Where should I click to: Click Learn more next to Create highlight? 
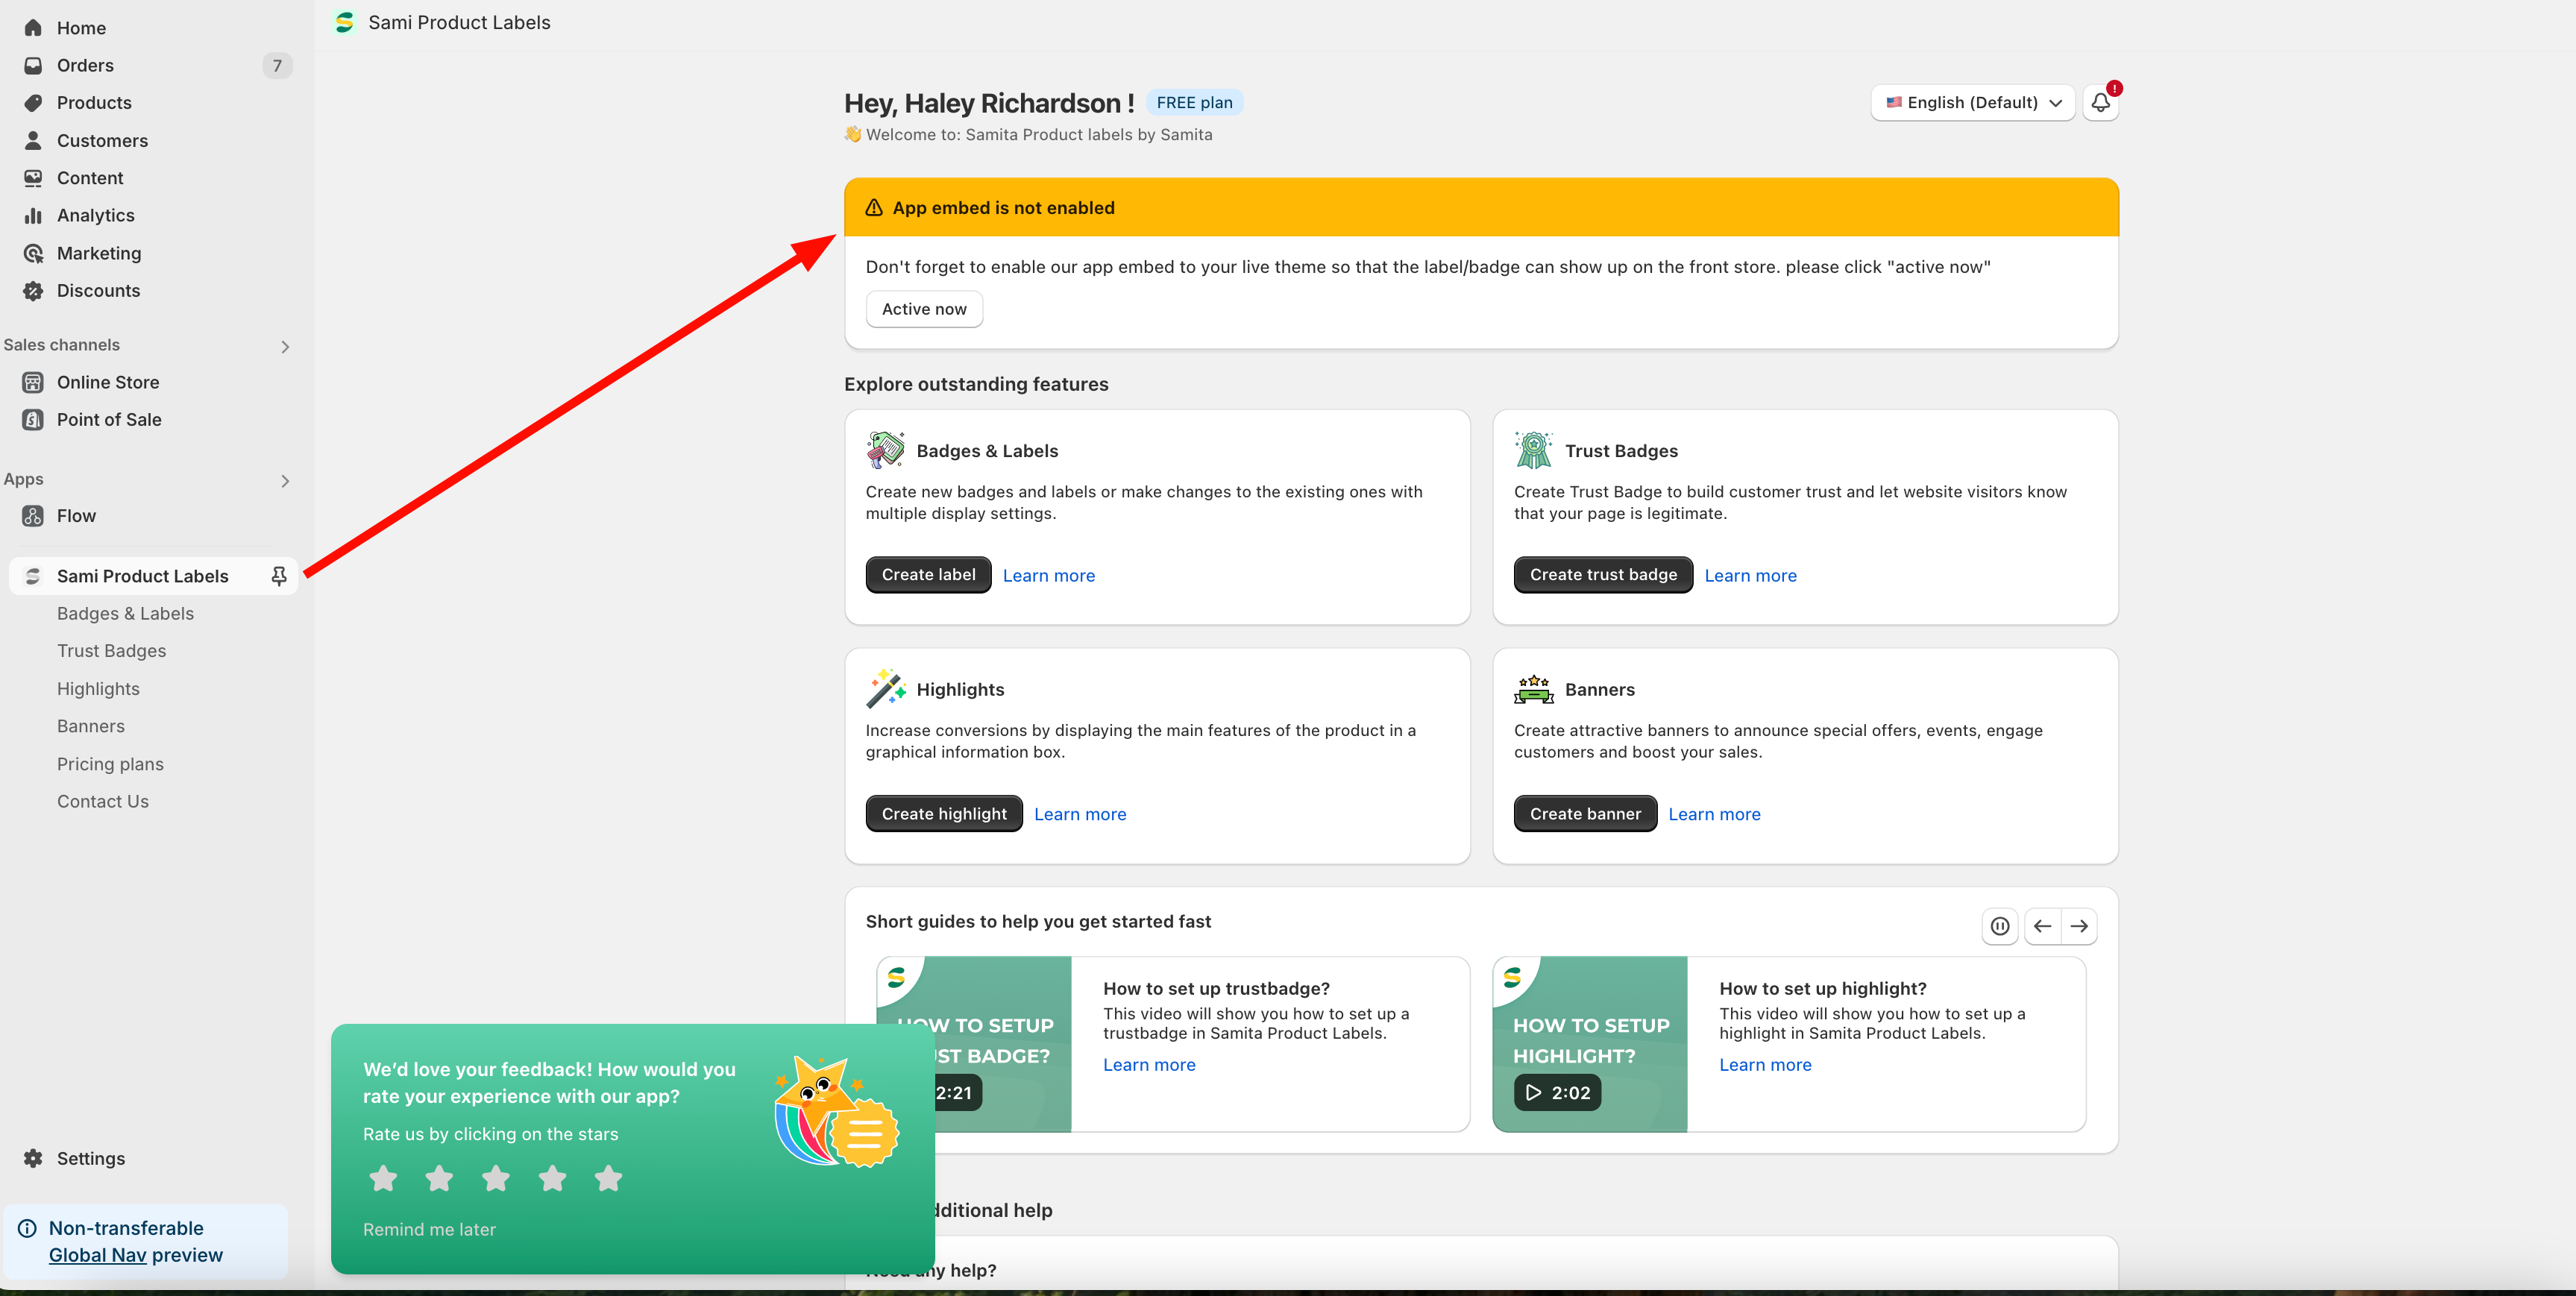pyautogui.click(x=1080, y=814)
